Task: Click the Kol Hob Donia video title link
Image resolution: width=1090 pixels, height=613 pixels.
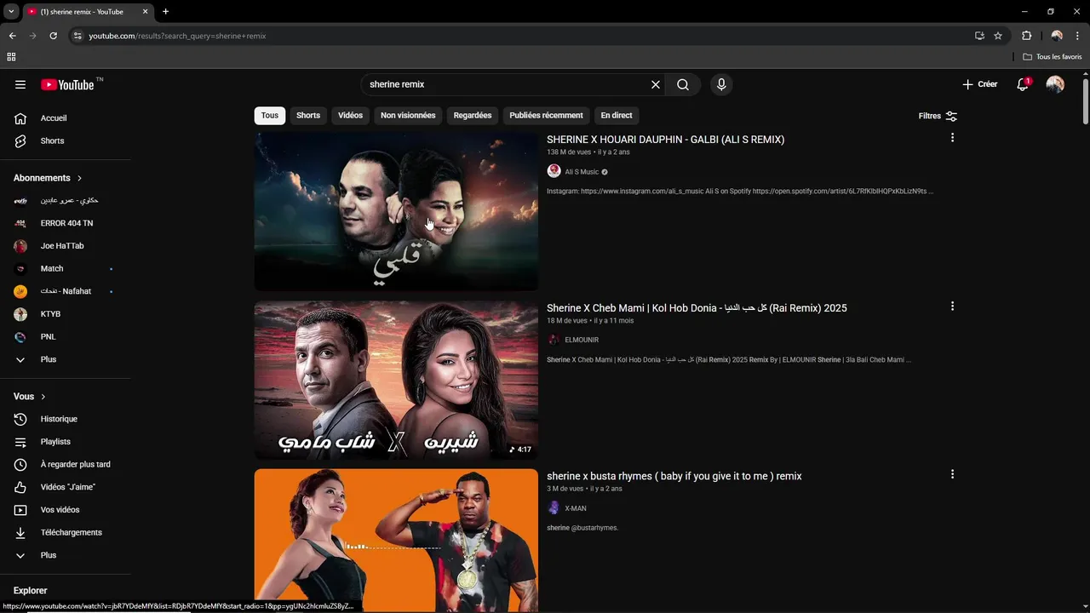Action: (697, 308)
